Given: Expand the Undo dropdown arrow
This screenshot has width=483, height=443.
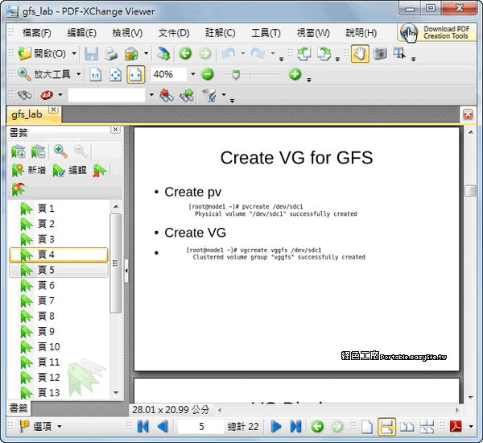Looking at the screenshot, I should (243, 54).
